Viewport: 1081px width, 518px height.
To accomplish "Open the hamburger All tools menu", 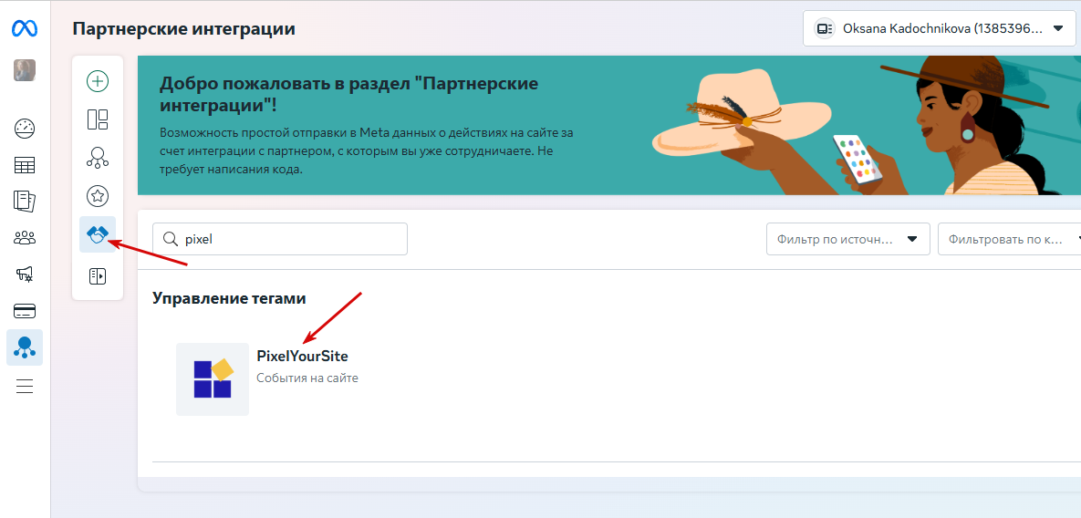I will 25,387.
